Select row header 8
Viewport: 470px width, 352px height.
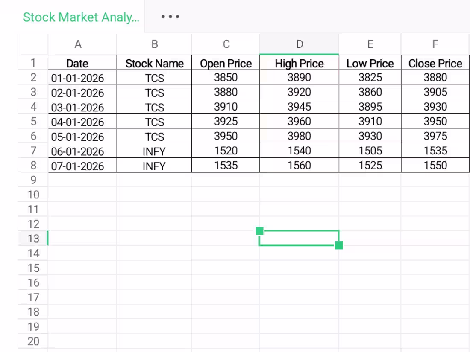(x=33, y=166)
